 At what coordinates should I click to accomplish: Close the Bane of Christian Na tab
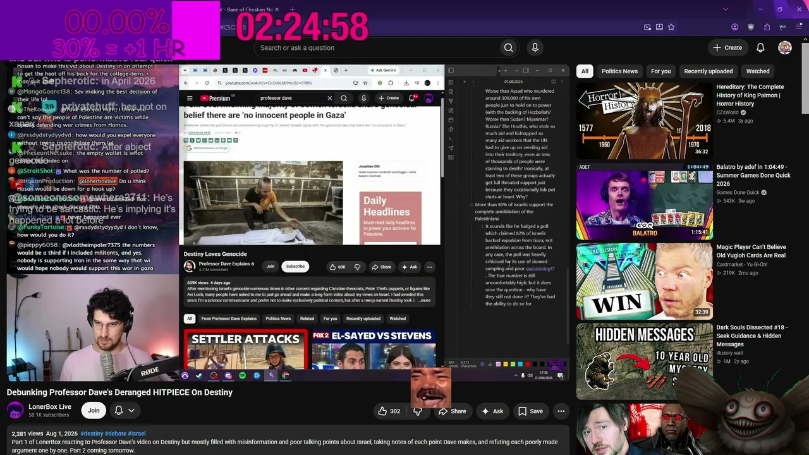click(276, 9)
